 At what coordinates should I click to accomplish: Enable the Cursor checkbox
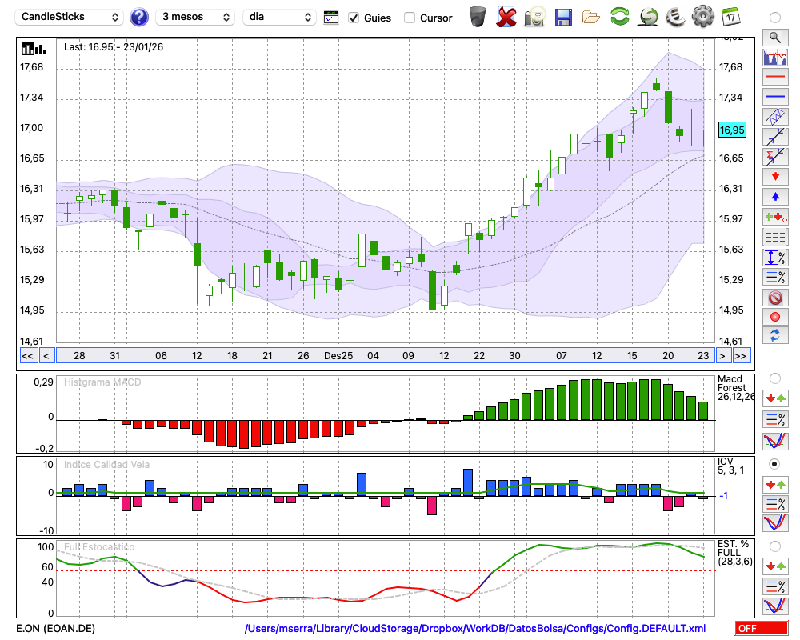tap(410, 18)
